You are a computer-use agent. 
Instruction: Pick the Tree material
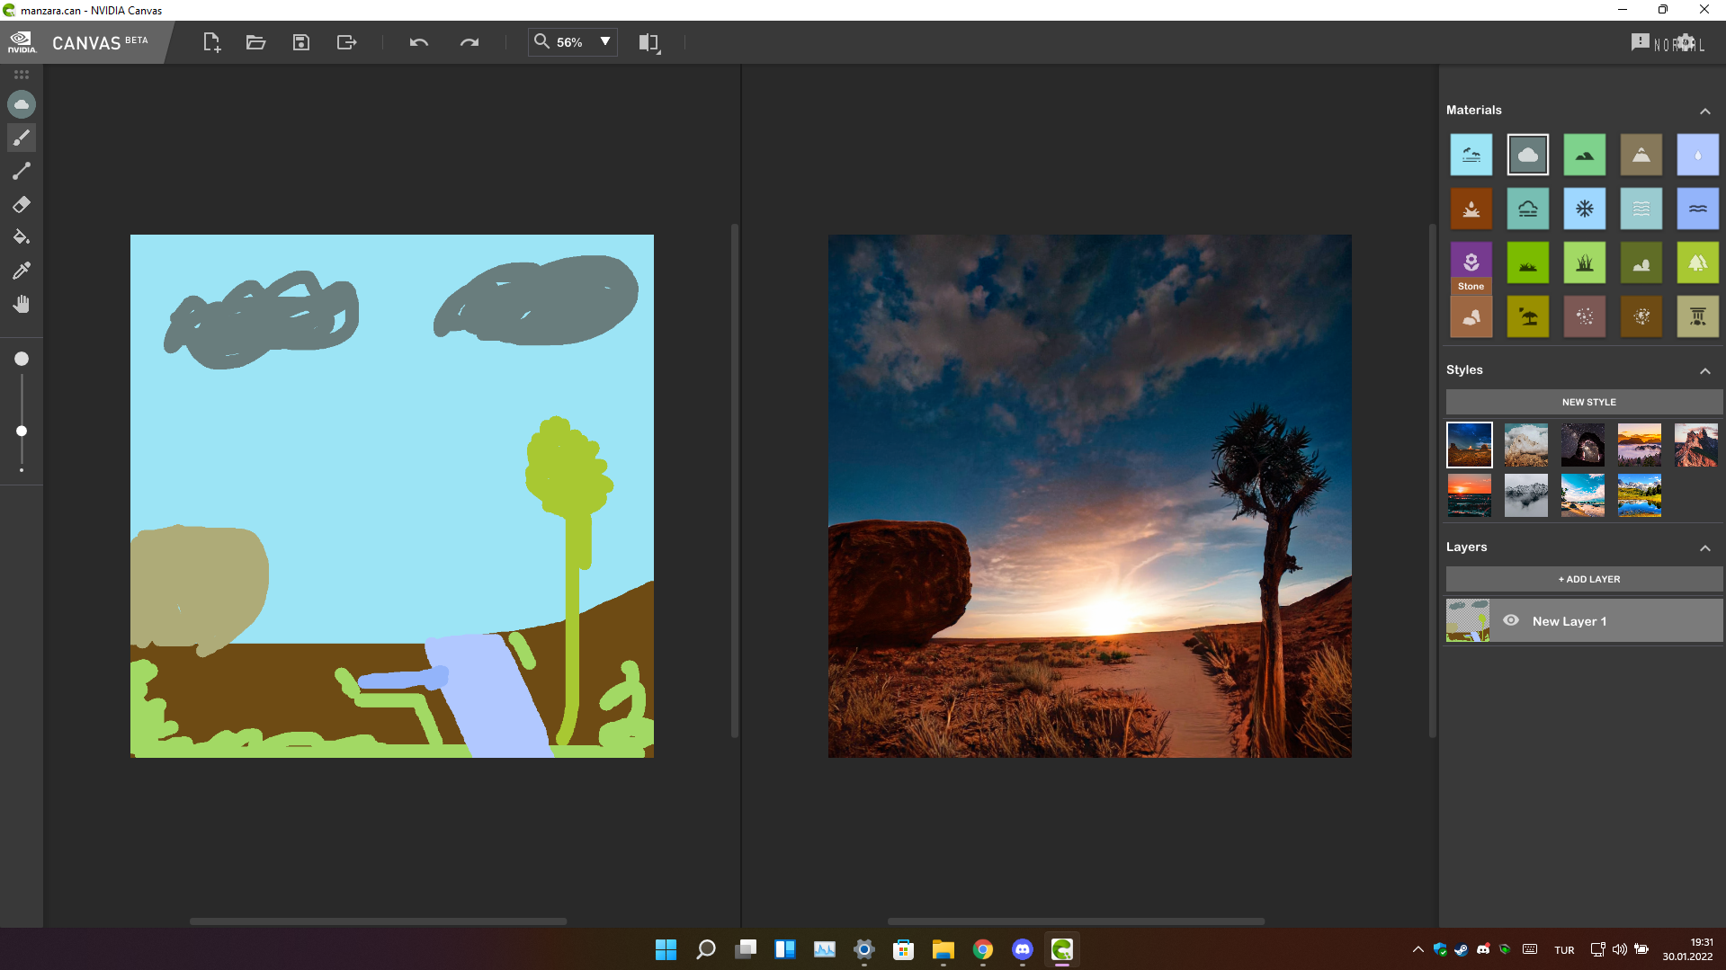[1698, 263]
